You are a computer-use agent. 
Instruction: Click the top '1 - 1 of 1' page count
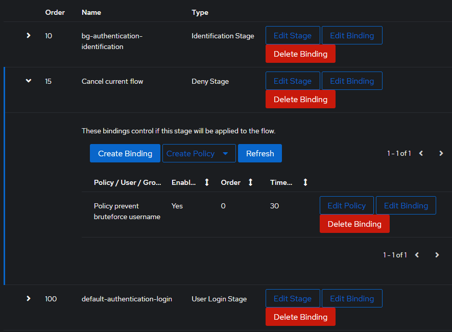pos(399,153)
